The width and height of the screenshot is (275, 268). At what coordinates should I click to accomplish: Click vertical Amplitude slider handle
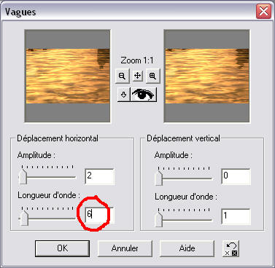pos(158,178)
